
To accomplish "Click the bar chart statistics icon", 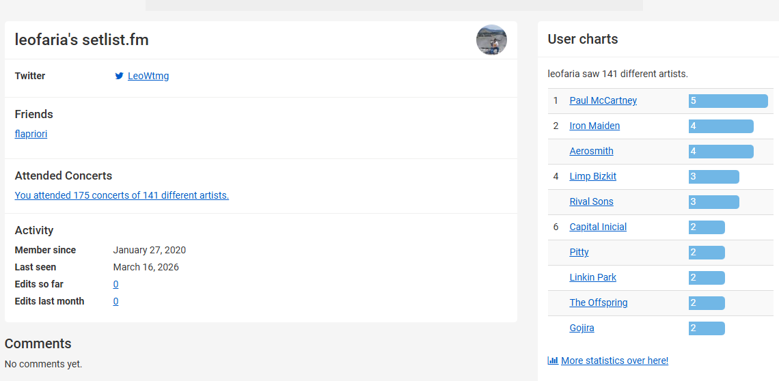I will [553, 361].
